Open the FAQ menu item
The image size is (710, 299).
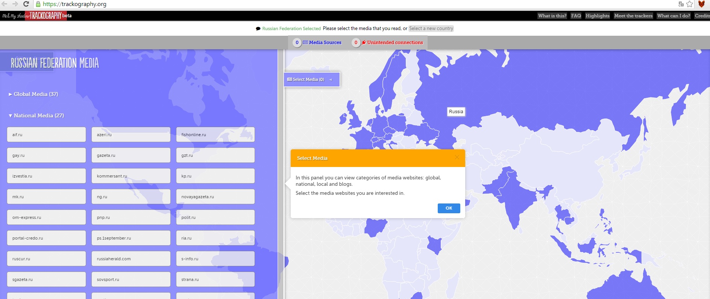576,16
